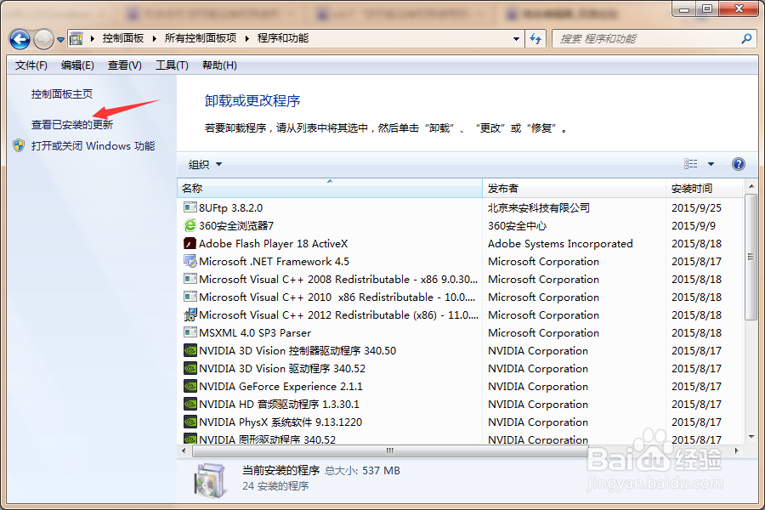This screenshot has height=510, width=765.
Task: Click publisher 北京来安科技有限公司
Action: 539,208
